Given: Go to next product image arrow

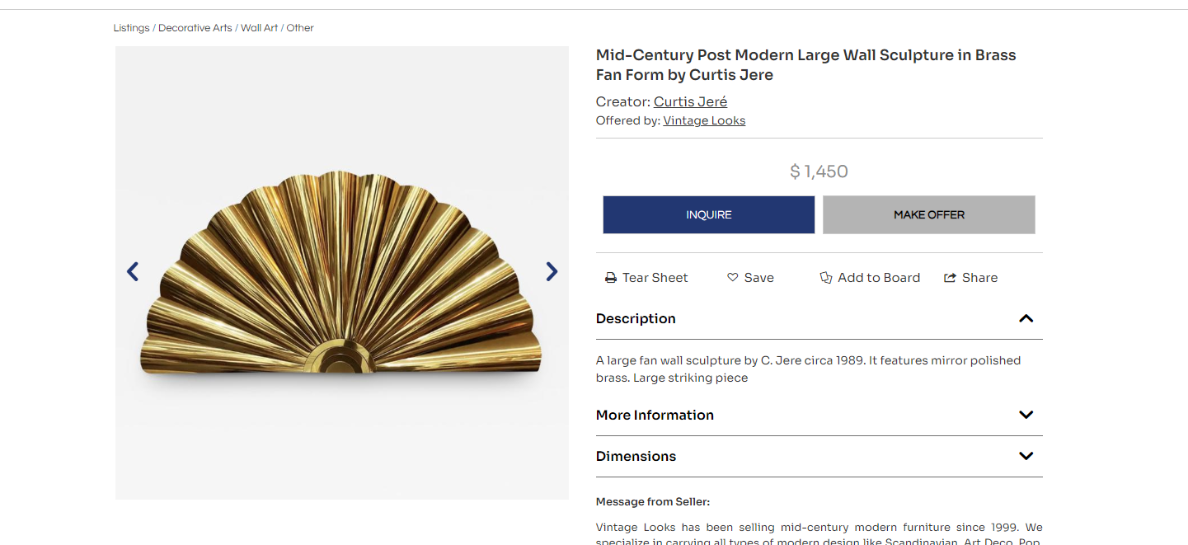Looking at the screenshot, I should tap(552, 271).
